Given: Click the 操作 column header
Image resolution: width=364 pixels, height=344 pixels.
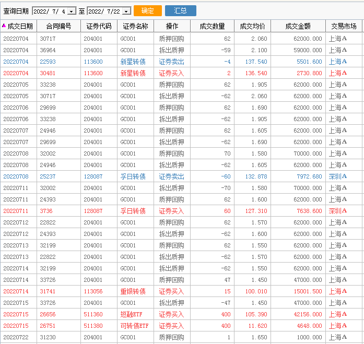Looking at the screenshot, I should click(x=172, y=26).
